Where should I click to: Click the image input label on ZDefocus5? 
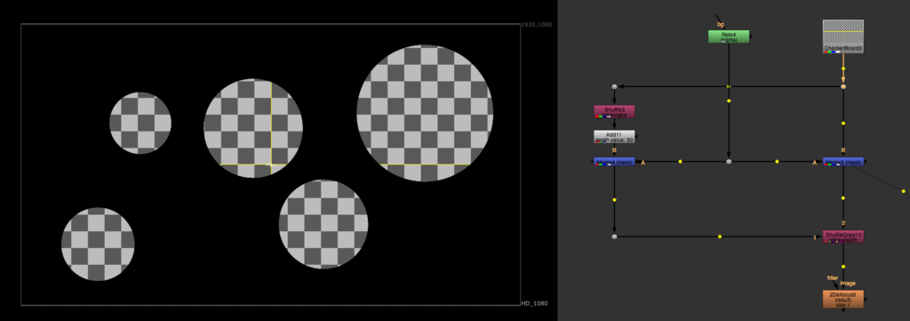pos(848,284)
